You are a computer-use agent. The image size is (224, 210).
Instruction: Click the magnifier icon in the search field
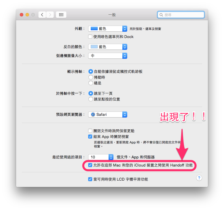(x=161, y=15)
